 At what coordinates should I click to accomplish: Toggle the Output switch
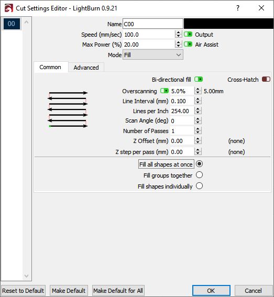point(188,34)
